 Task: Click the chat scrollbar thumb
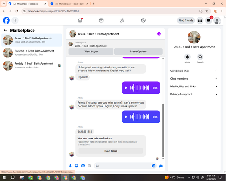[x=163, y=130]
